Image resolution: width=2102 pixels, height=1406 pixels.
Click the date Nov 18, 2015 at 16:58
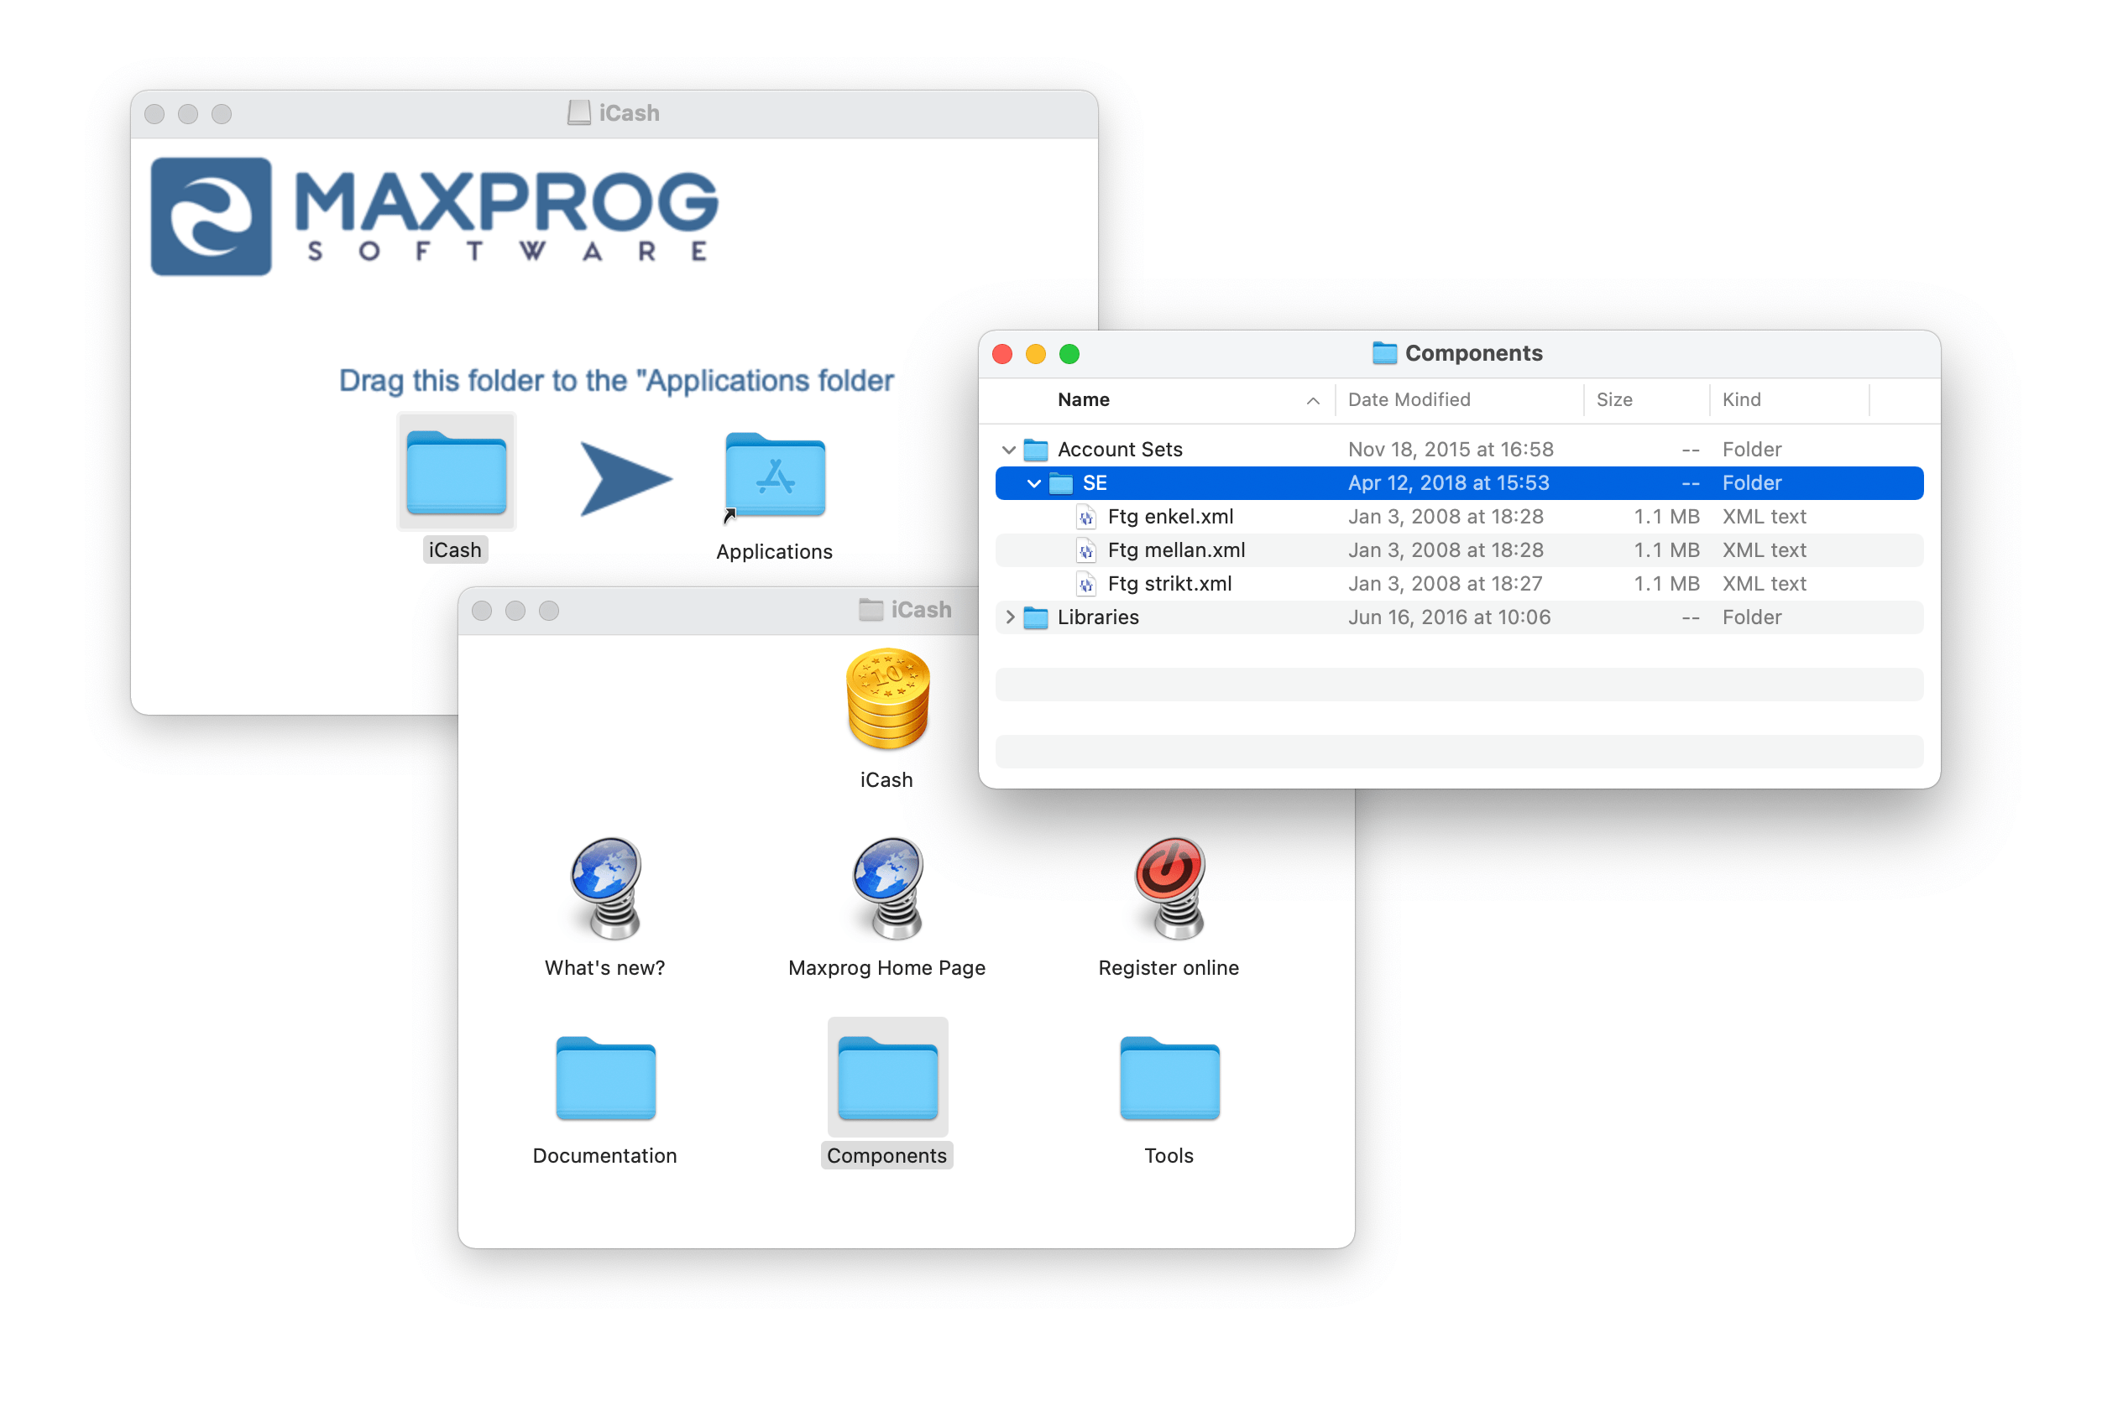tap(1450, 450)
